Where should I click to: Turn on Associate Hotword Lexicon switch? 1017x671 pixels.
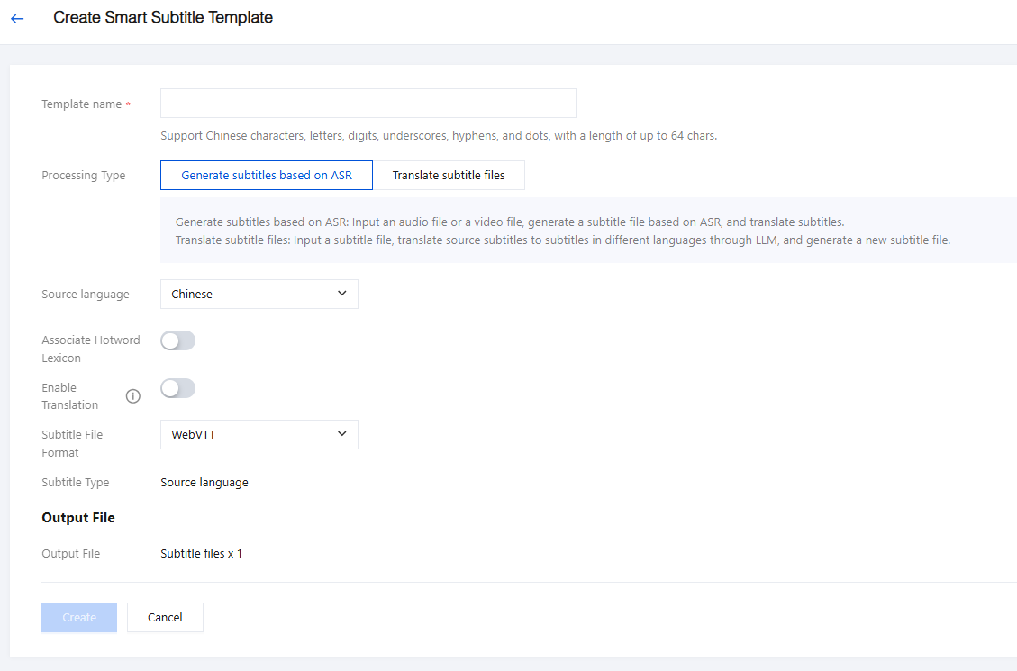coord(177,340)
